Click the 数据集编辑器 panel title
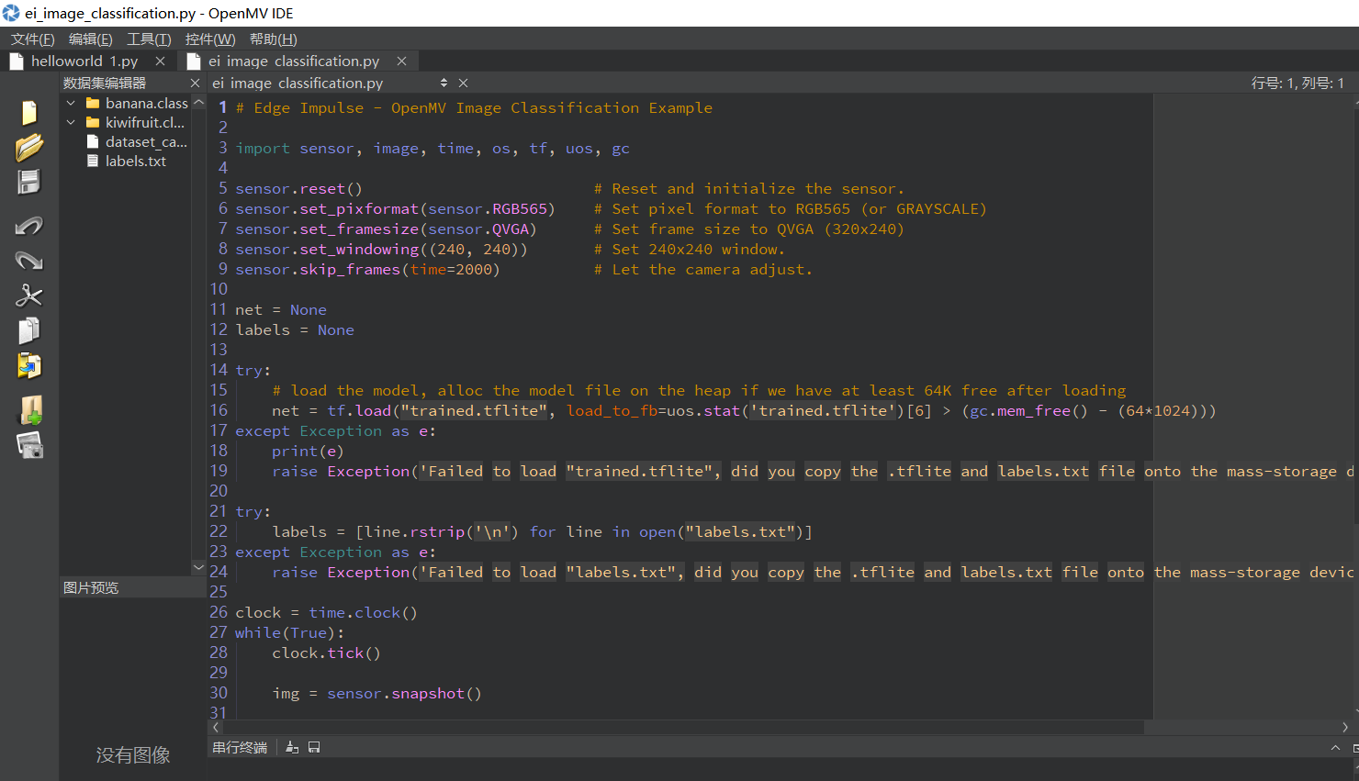 (x=105, y=83)
